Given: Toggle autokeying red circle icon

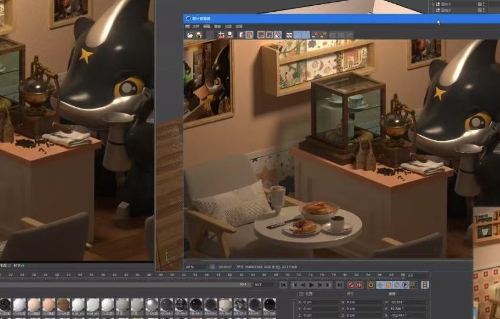Looking at the screenshot, I should (360, 285).
